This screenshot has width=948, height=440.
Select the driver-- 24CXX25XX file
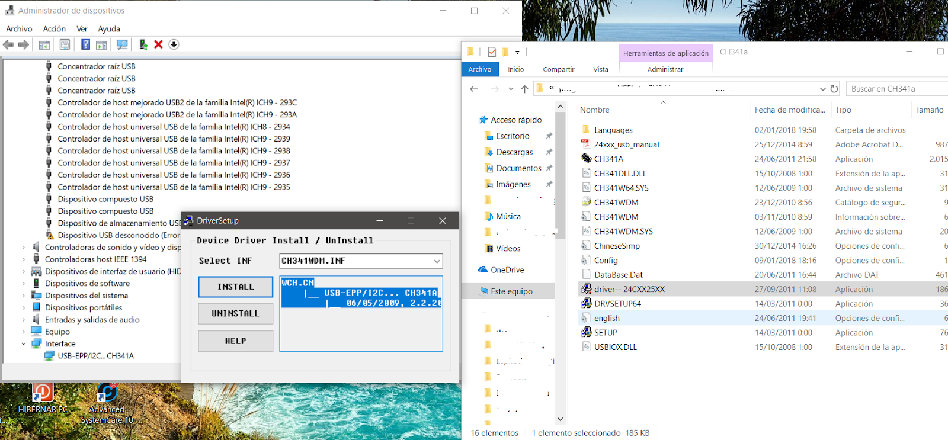630,290
